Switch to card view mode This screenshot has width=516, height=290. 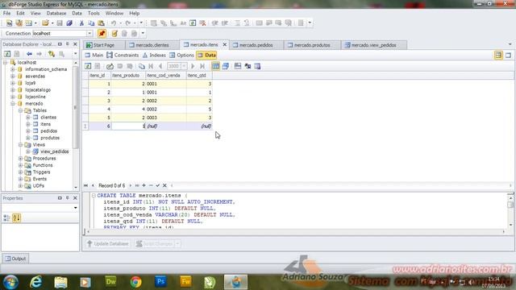click(226, 66)
